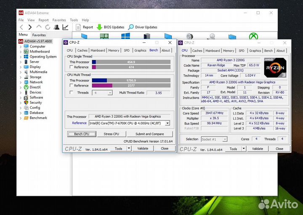Click the Driver Updates magnifier icon
Screen dimensions: 303x215
(x=131, y=27)
